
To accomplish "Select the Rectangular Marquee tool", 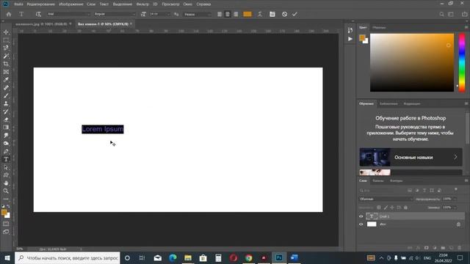I will click(6, 40).
